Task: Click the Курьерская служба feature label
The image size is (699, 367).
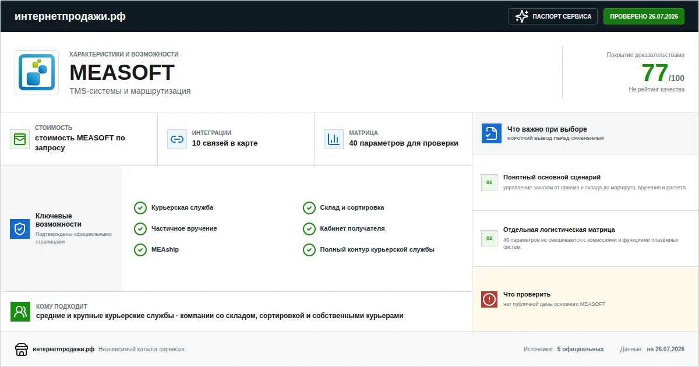Action: tap(182, 207)
